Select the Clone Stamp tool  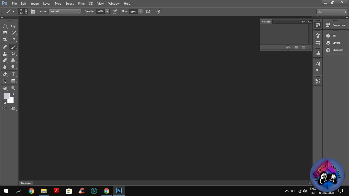click(x=5, y=54)
